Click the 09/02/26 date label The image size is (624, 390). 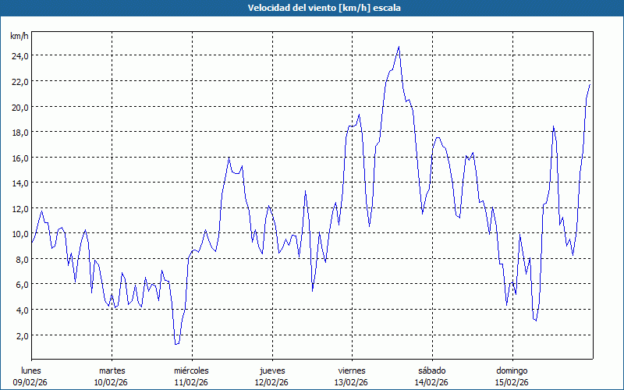[31, 382]
